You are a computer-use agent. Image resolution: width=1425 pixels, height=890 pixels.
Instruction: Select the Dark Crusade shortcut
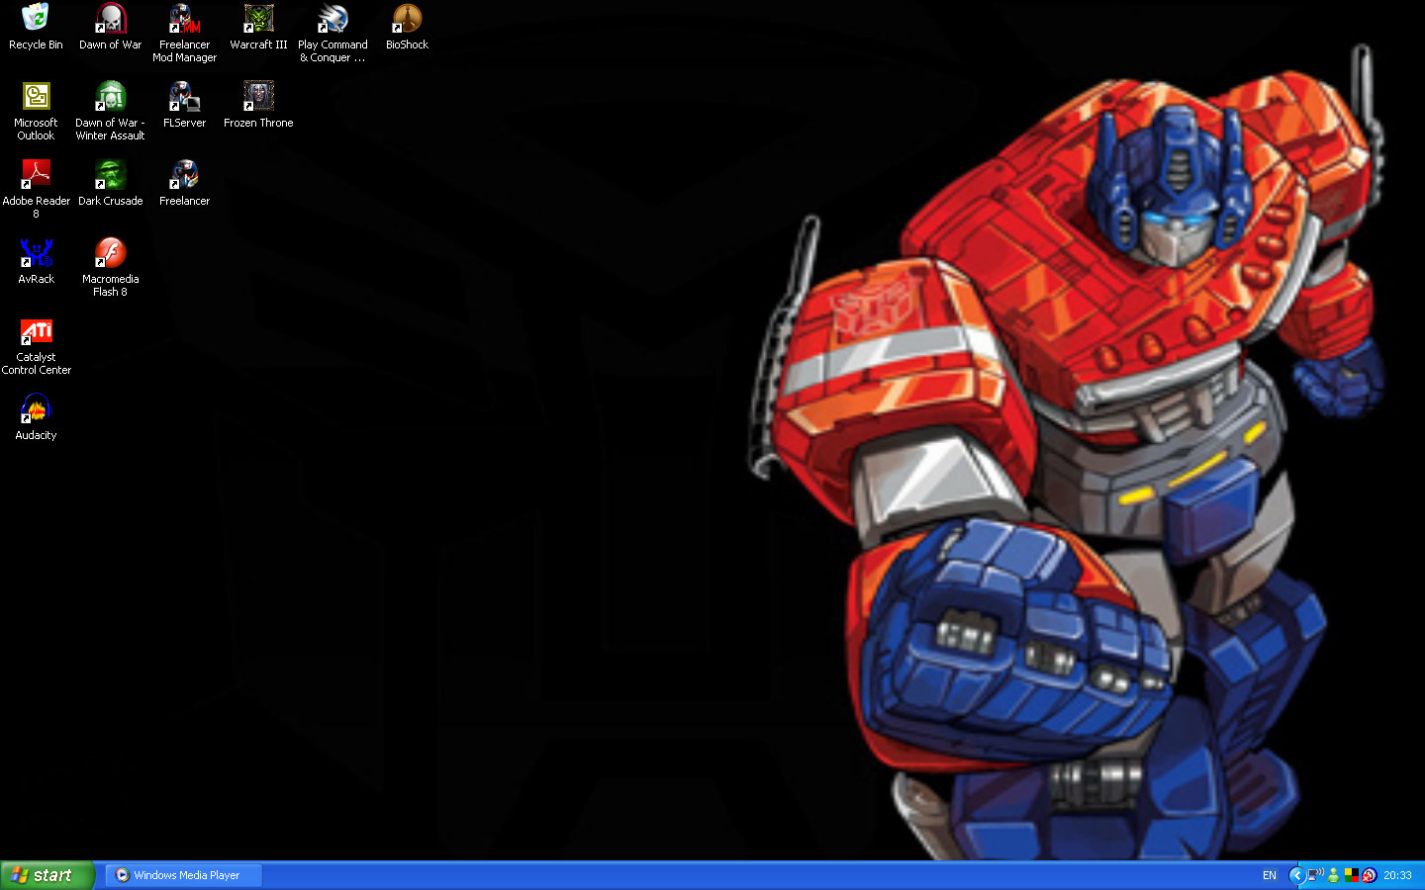(x=110, y=183)
